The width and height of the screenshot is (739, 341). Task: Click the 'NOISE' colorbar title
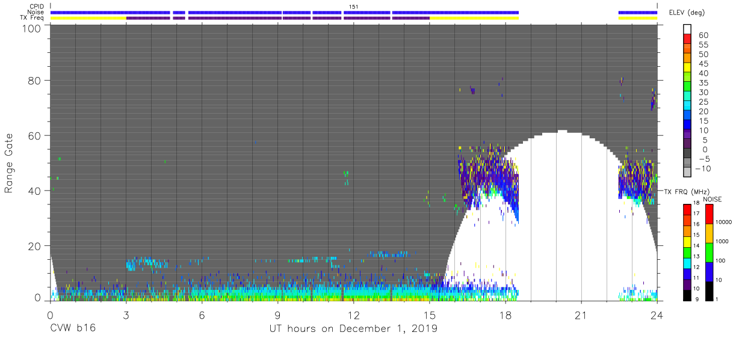(714, 199)
